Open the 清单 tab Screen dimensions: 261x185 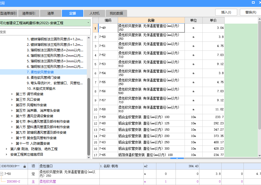51,13
